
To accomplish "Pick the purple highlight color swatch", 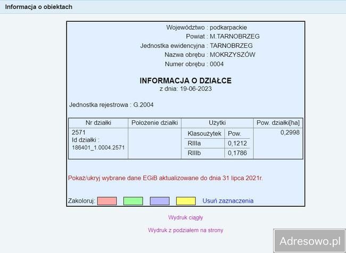I will click(x=160, y=201).
